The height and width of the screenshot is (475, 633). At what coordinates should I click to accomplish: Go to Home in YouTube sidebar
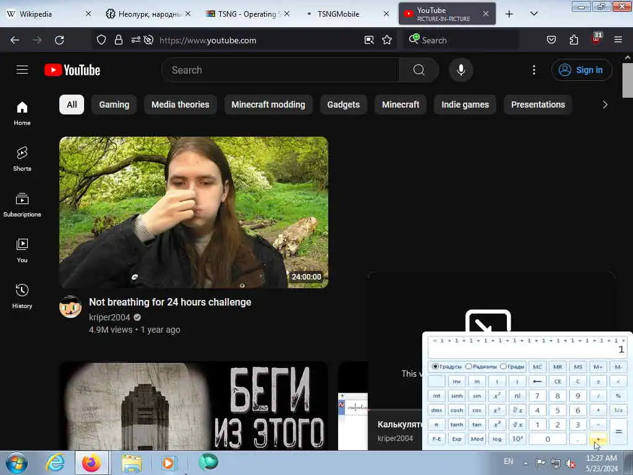coord(22,114)
